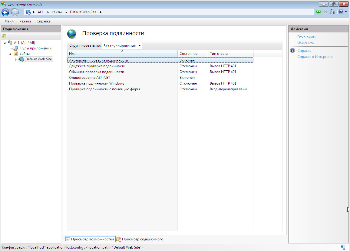Collapse the ALL (ALL\All) server node
350x251 pixels.
5,43
